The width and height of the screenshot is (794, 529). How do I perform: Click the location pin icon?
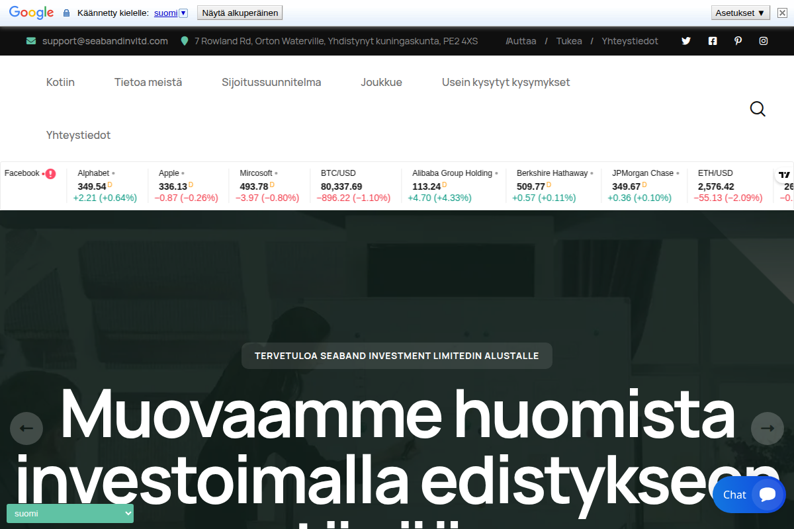[x=185, y=41]
